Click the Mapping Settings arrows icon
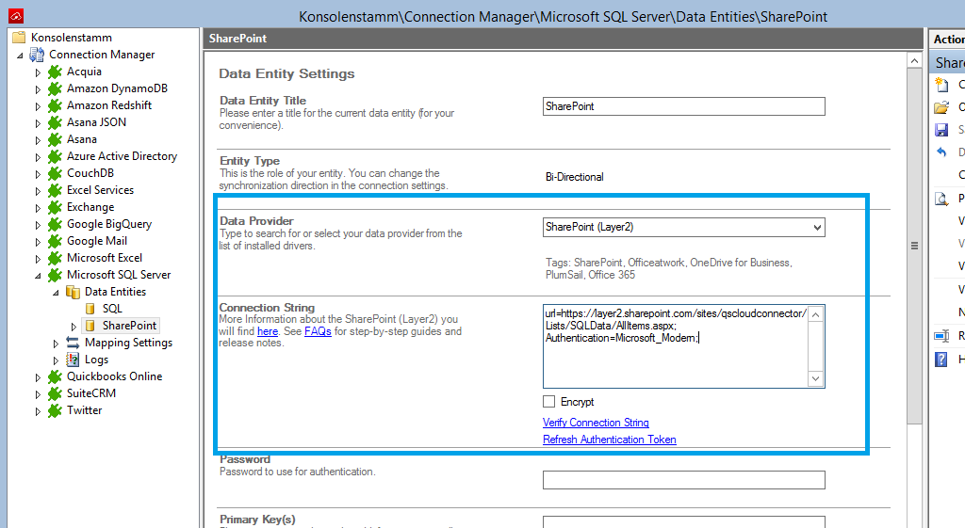 (x=74, y=343)
